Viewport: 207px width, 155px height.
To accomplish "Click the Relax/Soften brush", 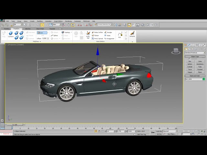I will point(97,32).
